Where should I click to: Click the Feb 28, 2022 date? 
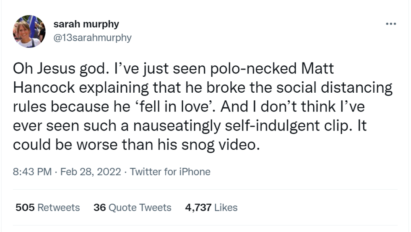click(x=91, y=172)
